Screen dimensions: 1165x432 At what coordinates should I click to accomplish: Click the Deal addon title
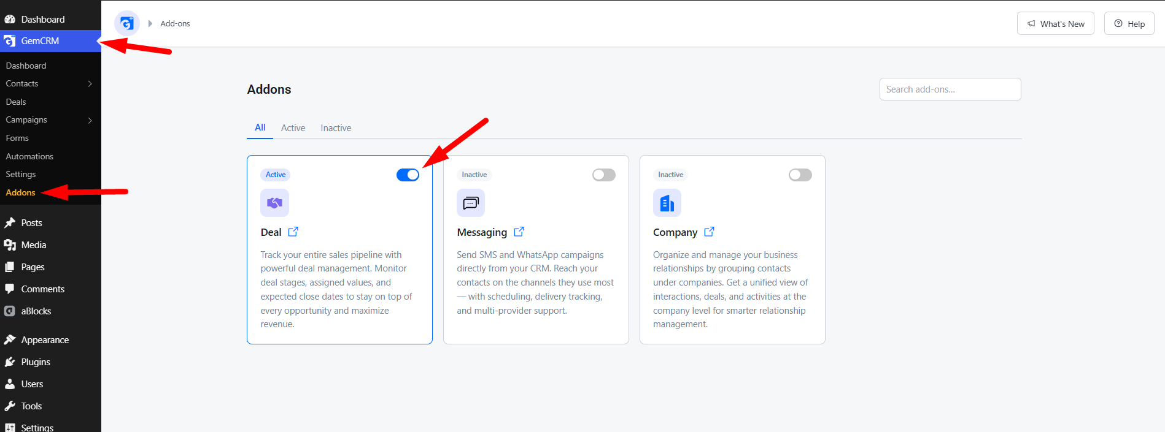pyautogui.click(x=271, y=232)
